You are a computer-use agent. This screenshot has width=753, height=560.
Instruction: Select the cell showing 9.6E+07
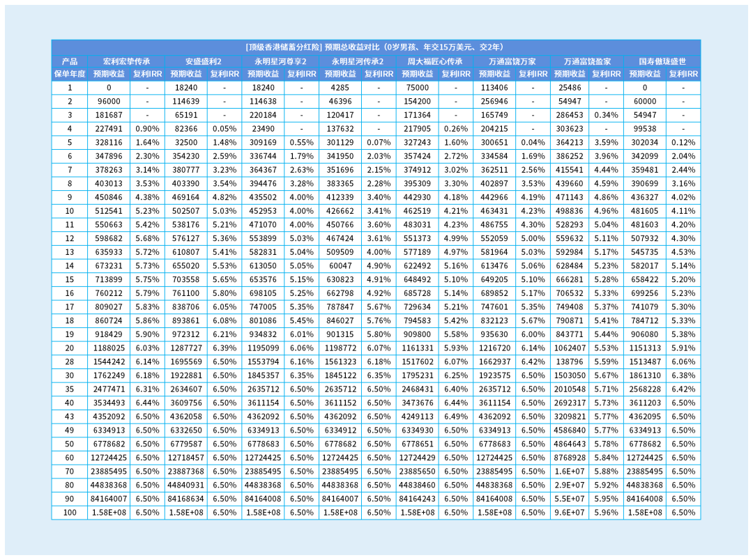click(570, 513)
